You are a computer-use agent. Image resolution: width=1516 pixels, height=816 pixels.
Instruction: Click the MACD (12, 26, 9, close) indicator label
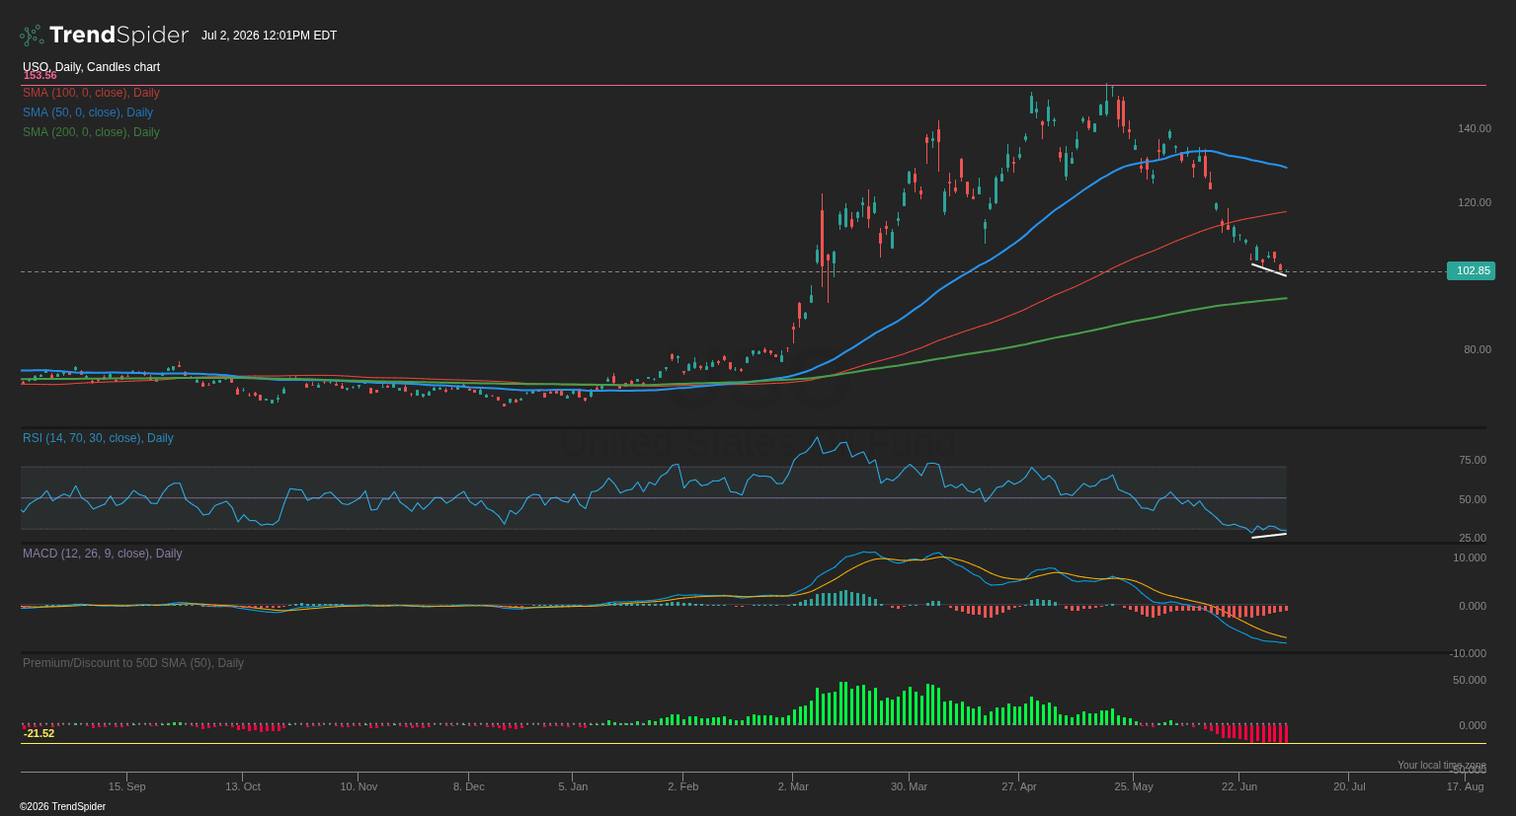103,554
